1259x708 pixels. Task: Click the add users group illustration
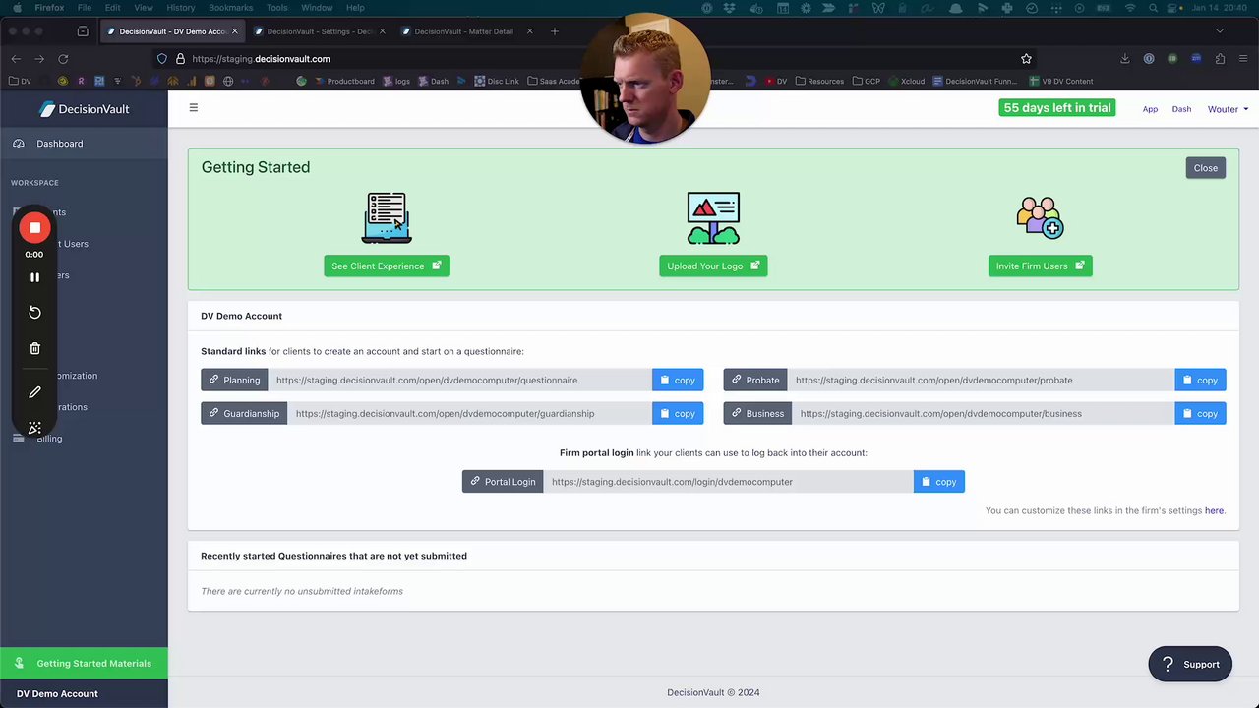tap(1040, 217)
